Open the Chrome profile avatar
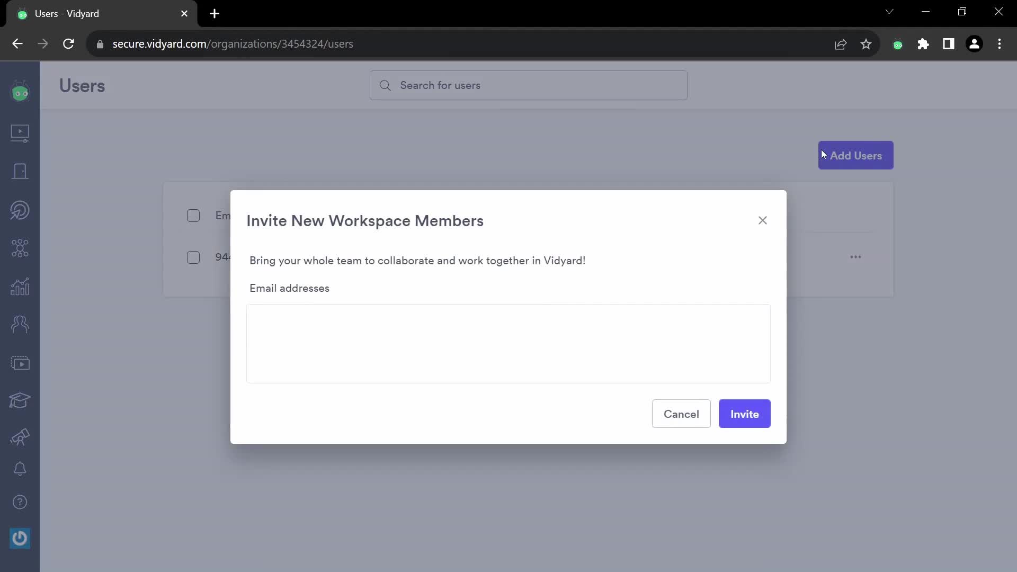 (x=974, y=44)
